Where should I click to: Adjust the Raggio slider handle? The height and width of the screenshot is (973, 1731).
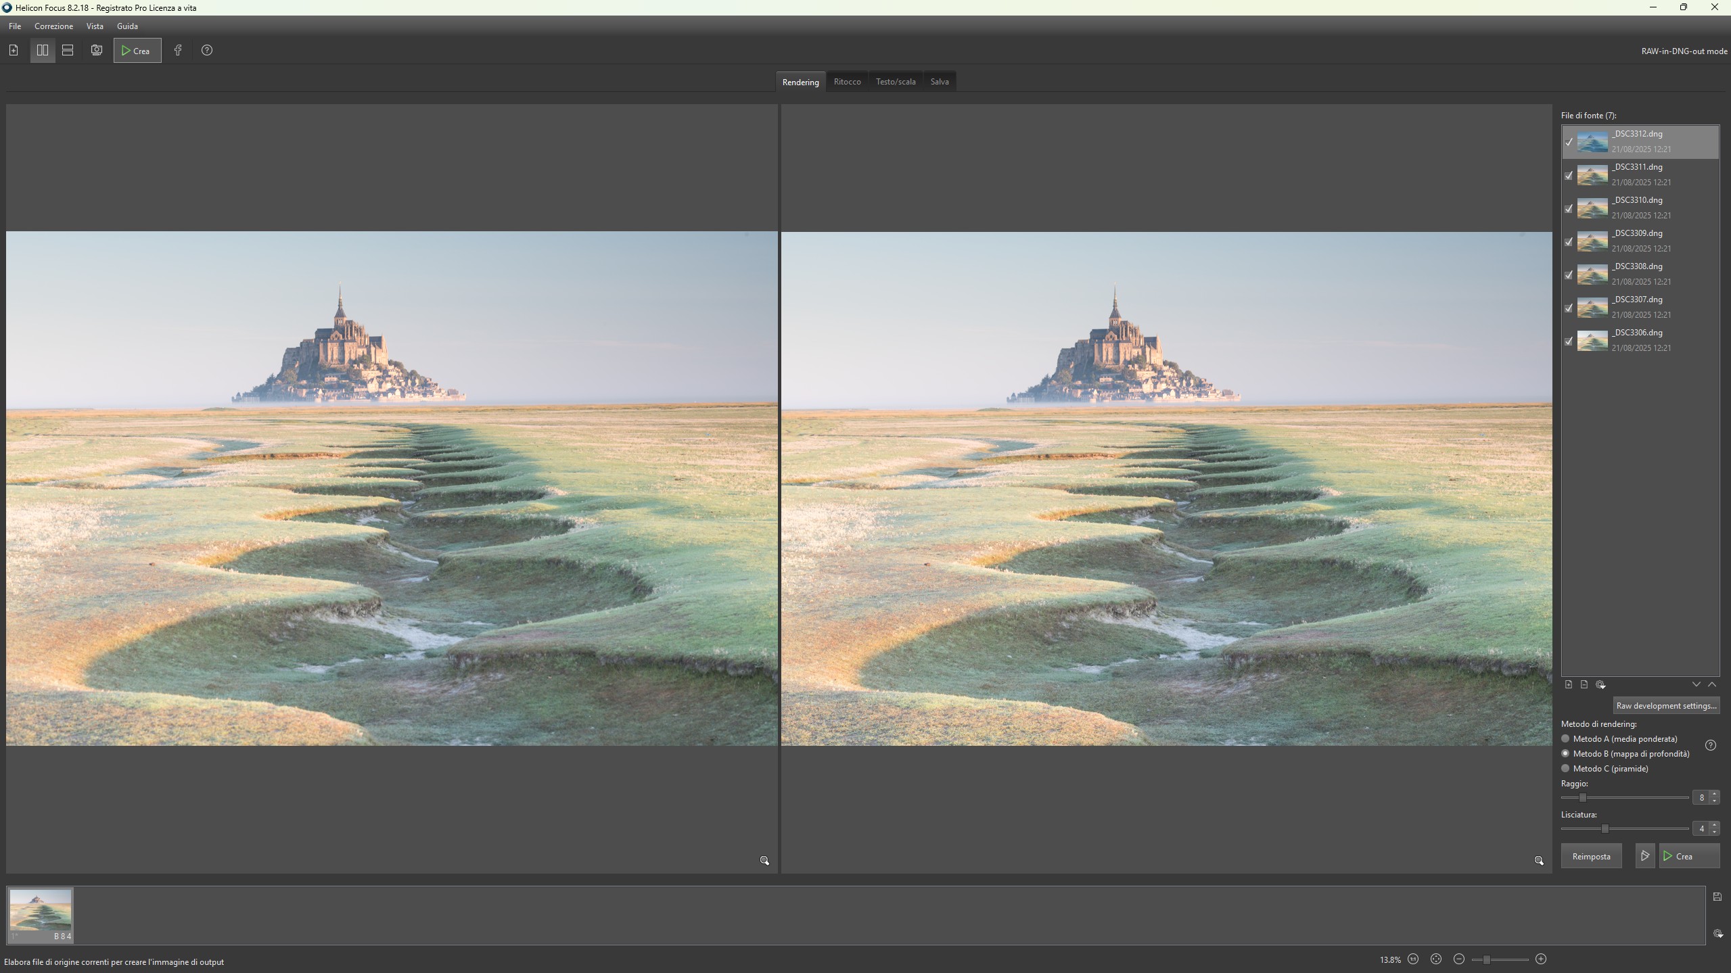coord(1582,798)
